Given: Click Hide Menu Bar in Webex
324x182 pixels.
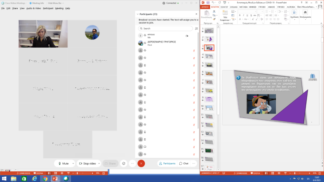Looking at the screenshot, I should pos(56,3).
